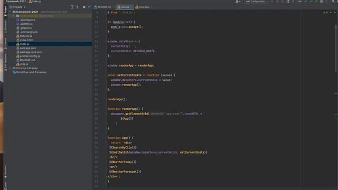Click the Stop button in toolbar
This screenshot has height=190, width=338.
(293, 1)
